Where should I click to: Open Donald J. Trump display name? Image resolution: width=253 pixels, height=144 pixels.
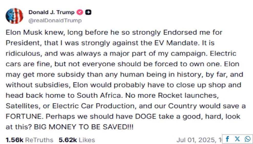[51, 12]
